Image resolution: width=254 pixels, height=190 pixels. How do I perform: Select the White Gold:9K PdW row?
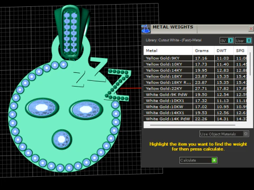pyautogui.click(x=195, y=94)
